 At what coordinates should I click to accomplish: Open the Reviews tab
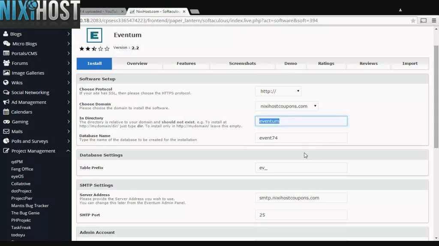[368, 63]
